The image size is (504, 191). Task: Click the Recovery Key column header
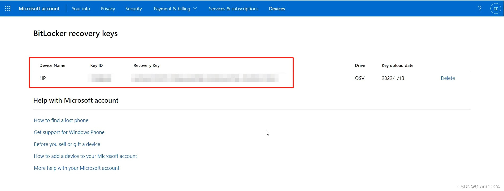pyautogui.click(x=146, y=65)
